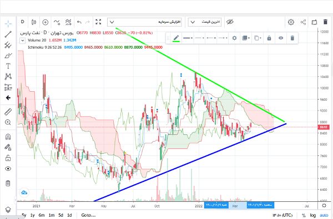The height and width of the screenshot is (219, 333).
Task: Open the clone/copy dropdown in floating toolbar
Action: 258,38
